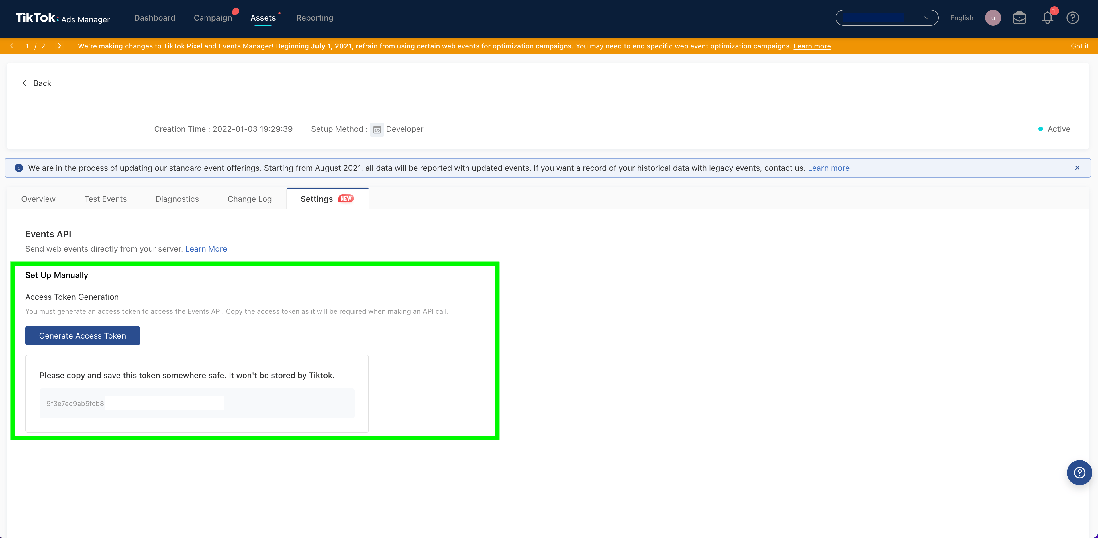1098x538 pixels.
Task: Click the Developer setup method icon
Action: point(377,129)
